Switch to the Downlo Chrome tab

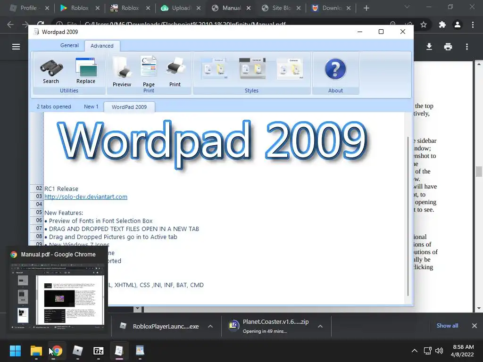tap(332, 8)
